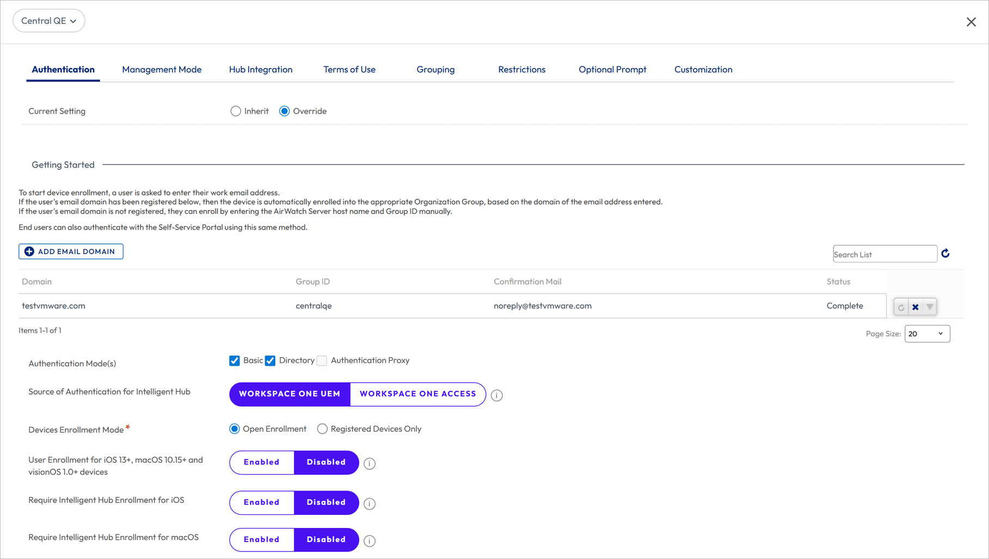The image size is (989, 559).
Task: Open the Restrictions tab
Action: click(521, 70)
